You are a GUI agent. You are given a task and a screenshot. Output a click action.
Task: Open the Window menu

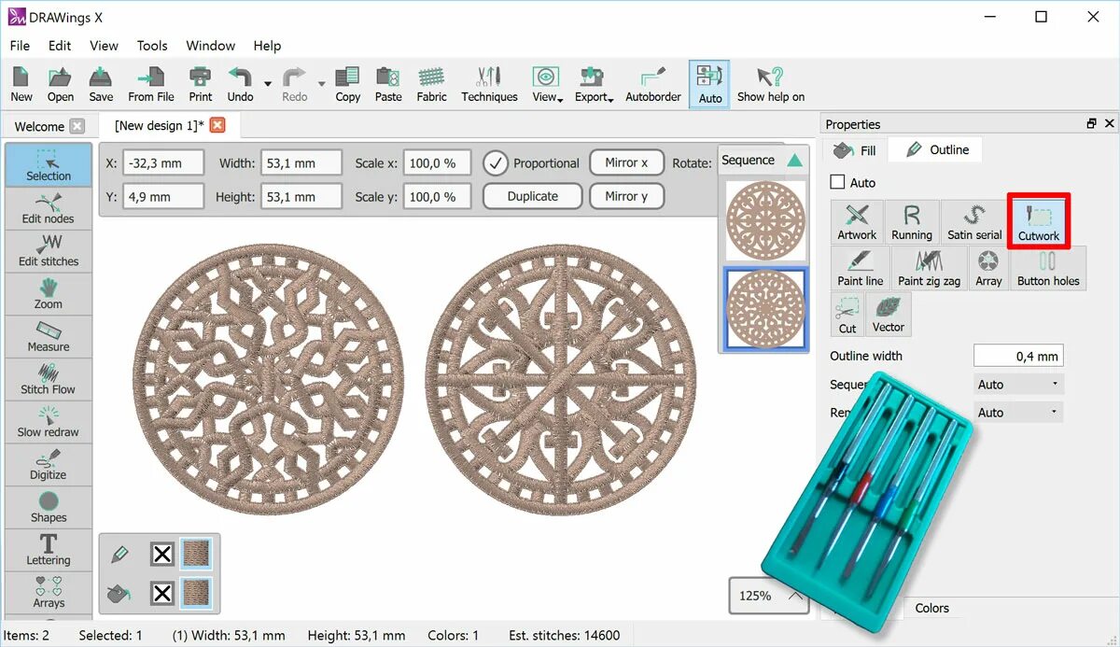point(211,45)
